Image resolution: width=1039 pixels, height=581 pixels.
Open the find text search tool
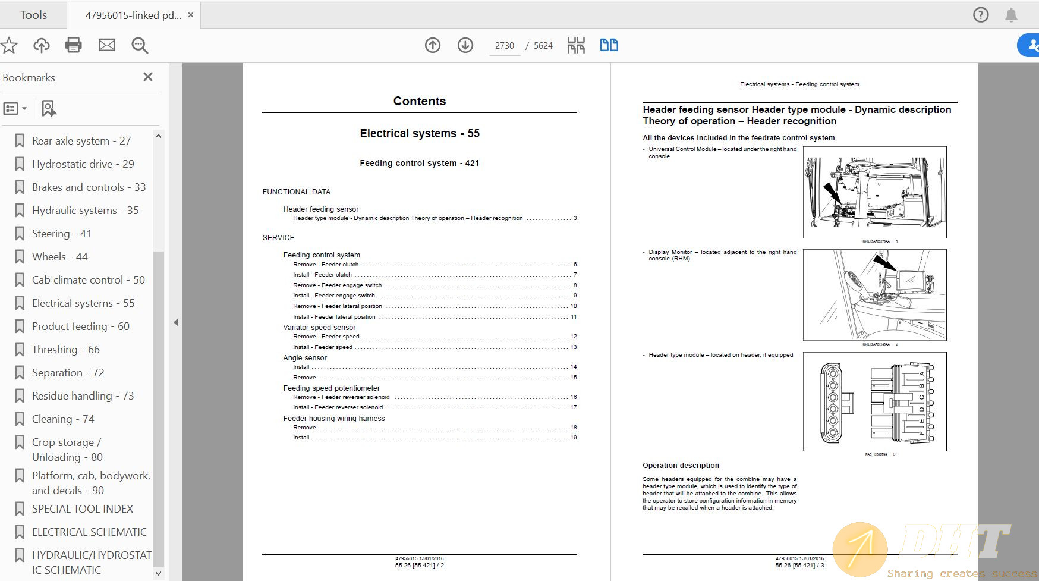(x=140, y=45)
